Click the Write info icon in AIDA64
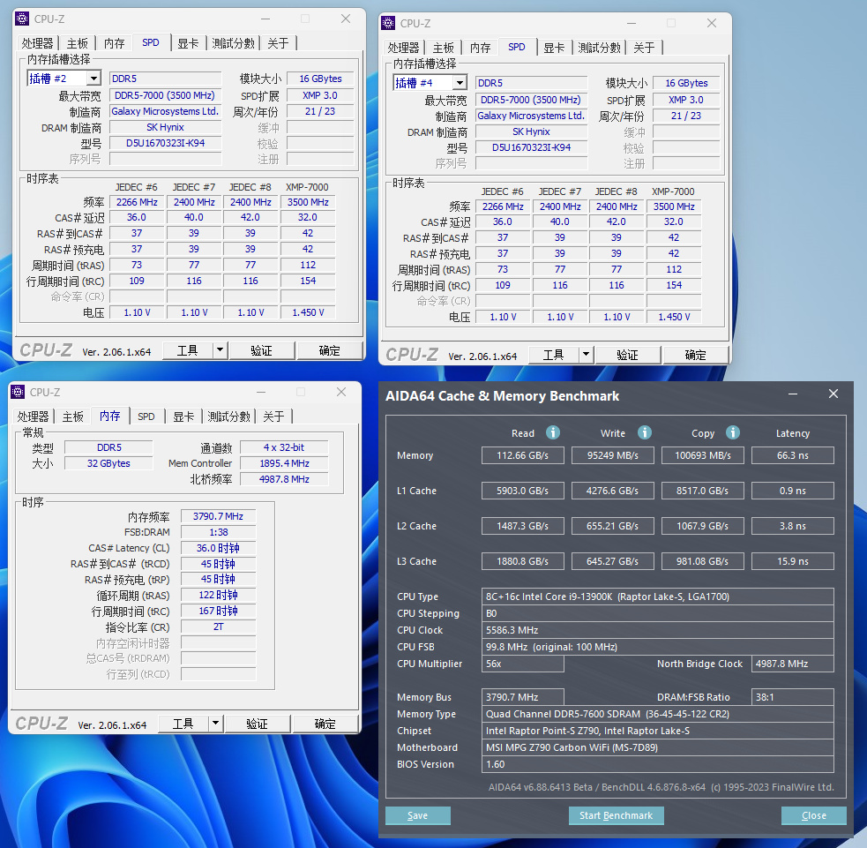The width and height of the screenshot is (867, 848). [x=645, y=432]
